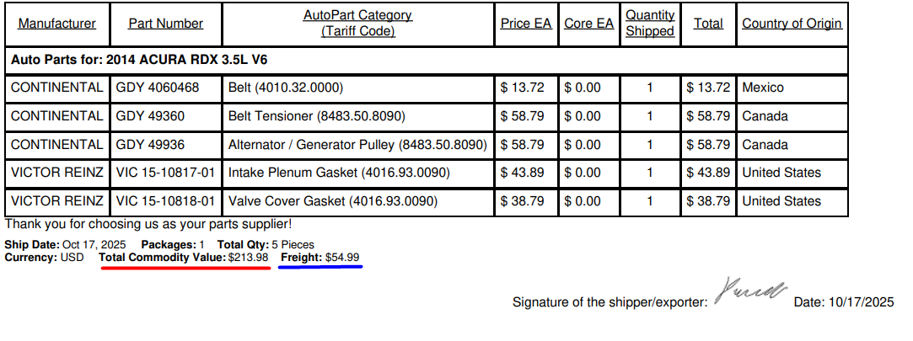Viewport: 913px width, 341px height.
Task: Select the AutoPart Category (Tariff Code) header
Action: [357, 24]
